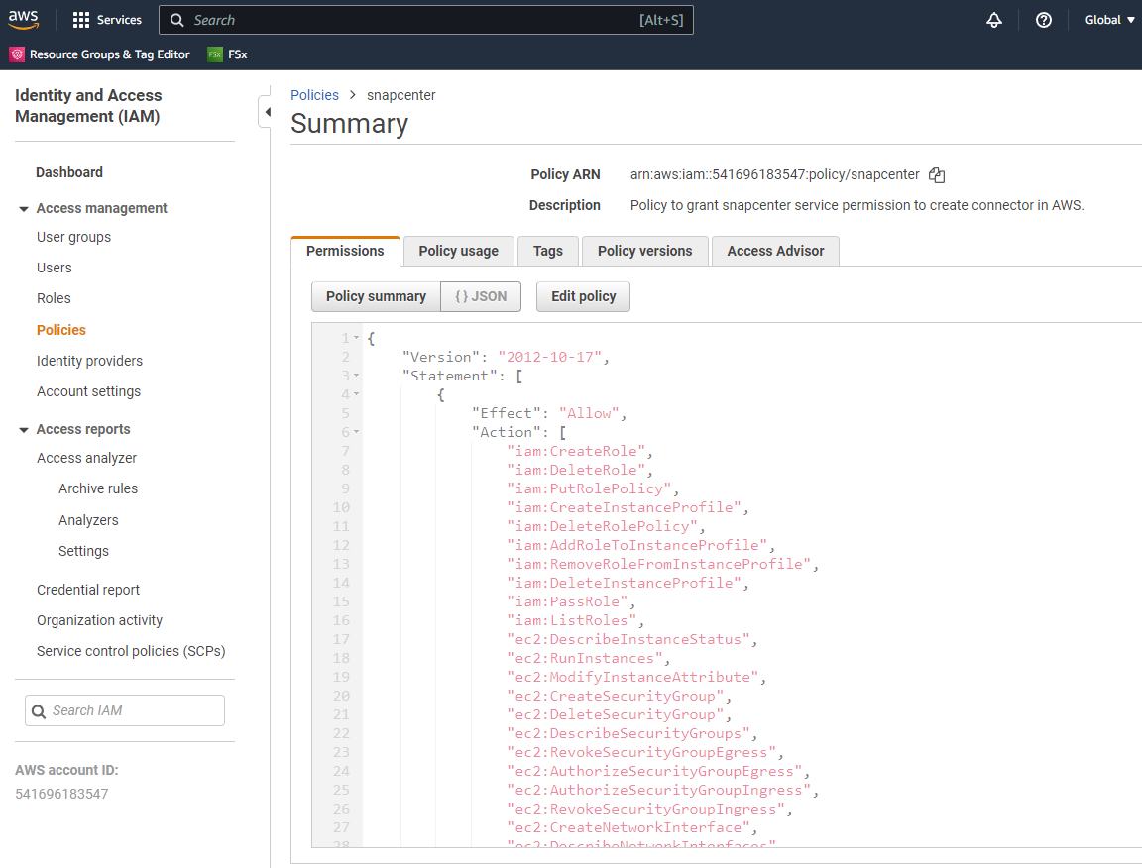
Task: Collapse the Access reports section
Action: [24, 430]
